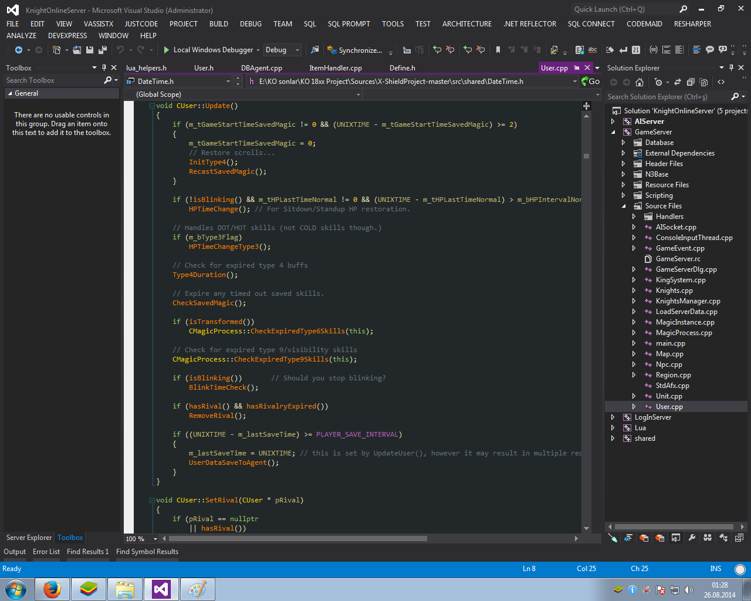Screen dimensions: 751x601
Task: Toggle auto-hide pin on Toolbox panel
Action: [x=104, y=68]
